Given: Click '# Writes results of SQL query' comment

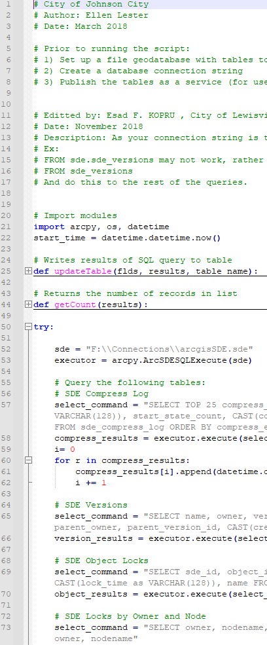Looking at the screenshot, I should [x=133, y=260].
